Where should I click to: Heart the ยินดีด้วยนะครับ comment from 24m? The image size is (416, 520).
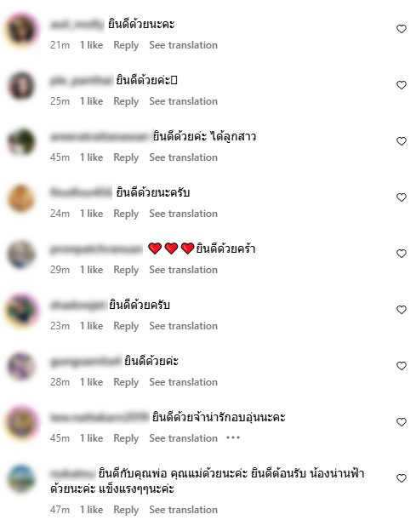coord(401,197)
